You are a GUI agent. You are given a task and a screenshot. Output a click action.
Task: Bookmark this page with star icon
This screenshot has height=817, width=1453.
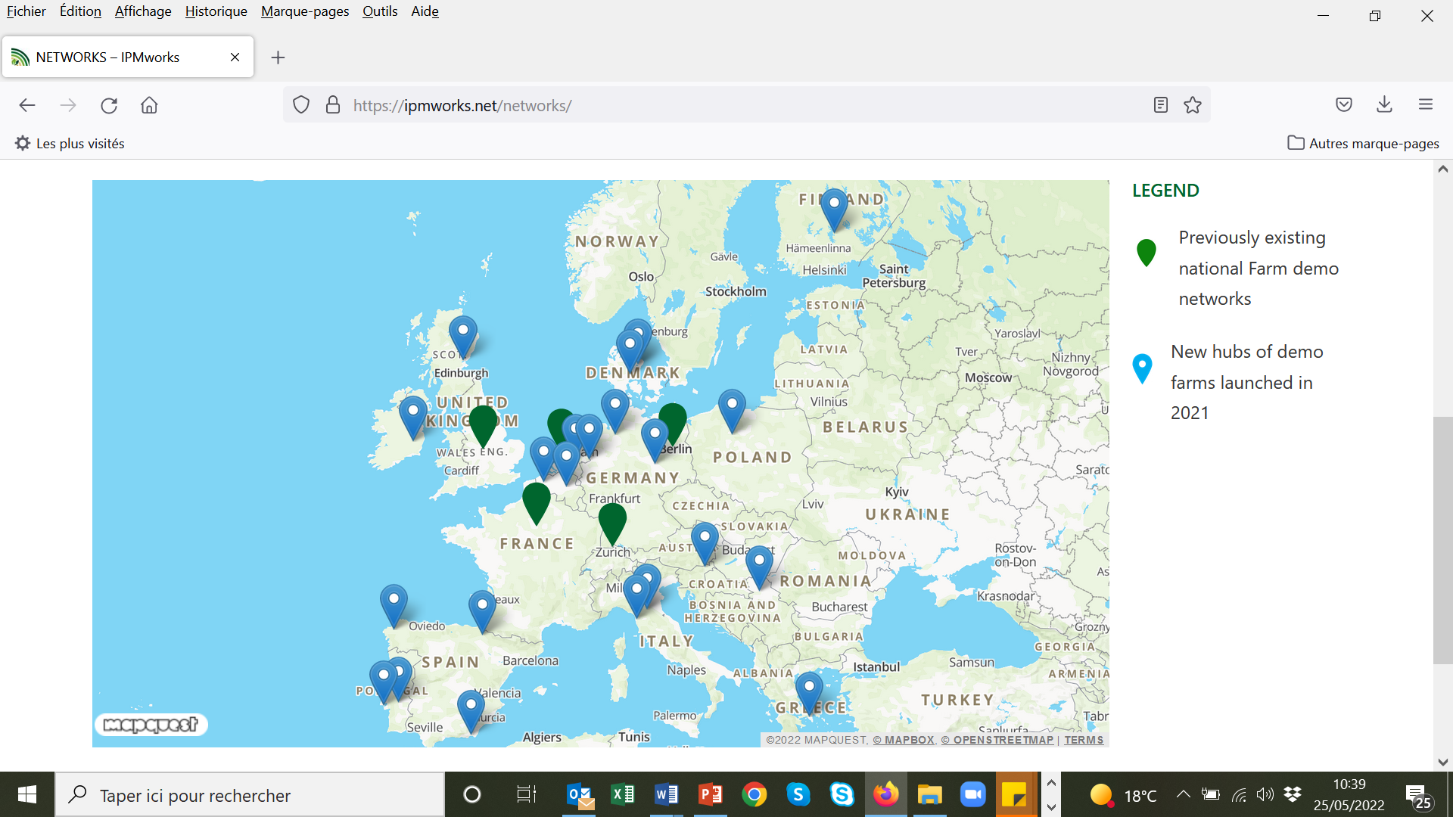click(x=1193, y=105)
